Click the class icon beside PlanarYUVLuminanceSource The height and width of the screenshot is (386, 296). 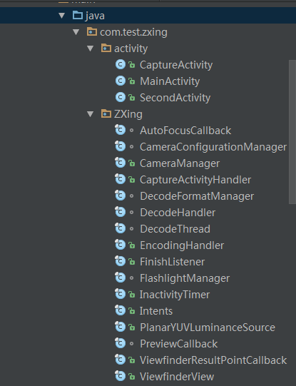[121, 327]
